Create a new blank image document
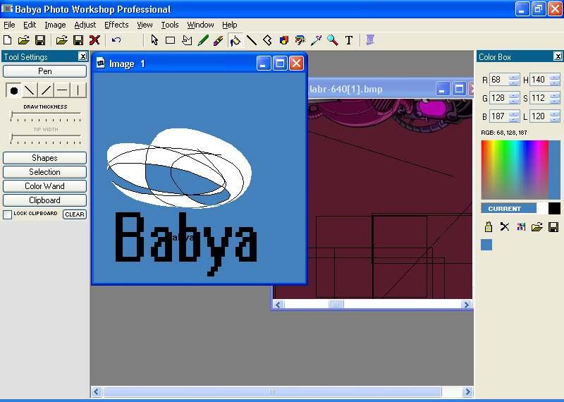Screen dimensions: 564x402 click(x=8, y=40)
